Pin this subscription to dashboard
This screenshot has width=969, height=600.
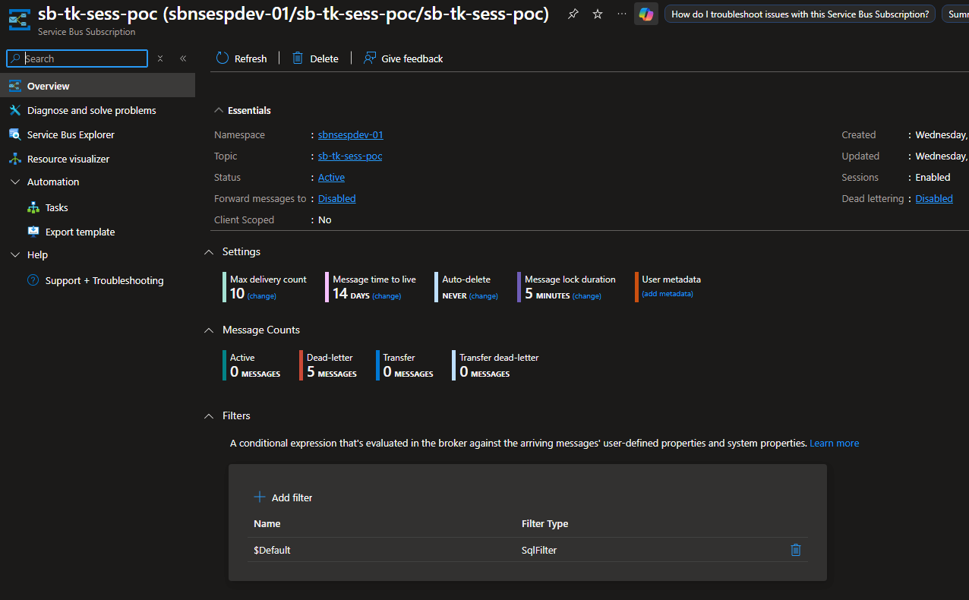point(573,14)
